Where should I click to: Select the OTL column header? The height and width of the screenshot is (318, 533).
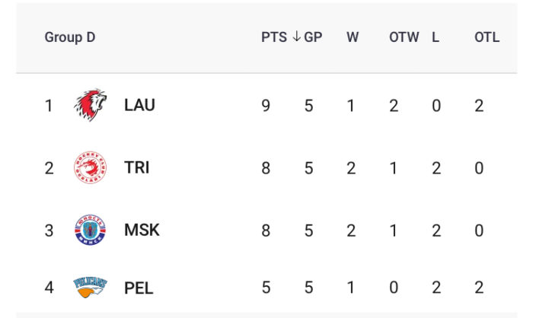point(487,37)
